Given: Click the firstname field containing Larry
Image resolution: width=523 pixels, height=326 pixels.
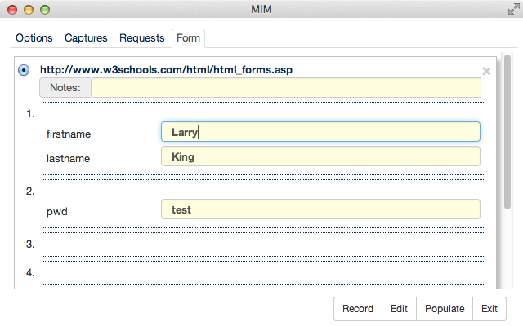Looking at the screenshot, I should click(320, 132).
